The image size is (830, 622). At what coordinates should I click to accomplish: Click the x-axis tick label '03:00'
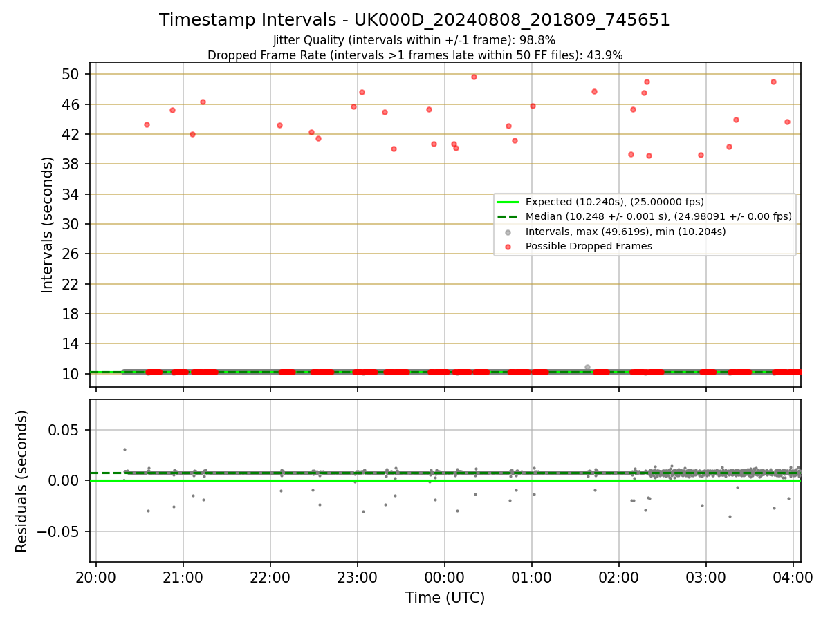pos(706,576)
